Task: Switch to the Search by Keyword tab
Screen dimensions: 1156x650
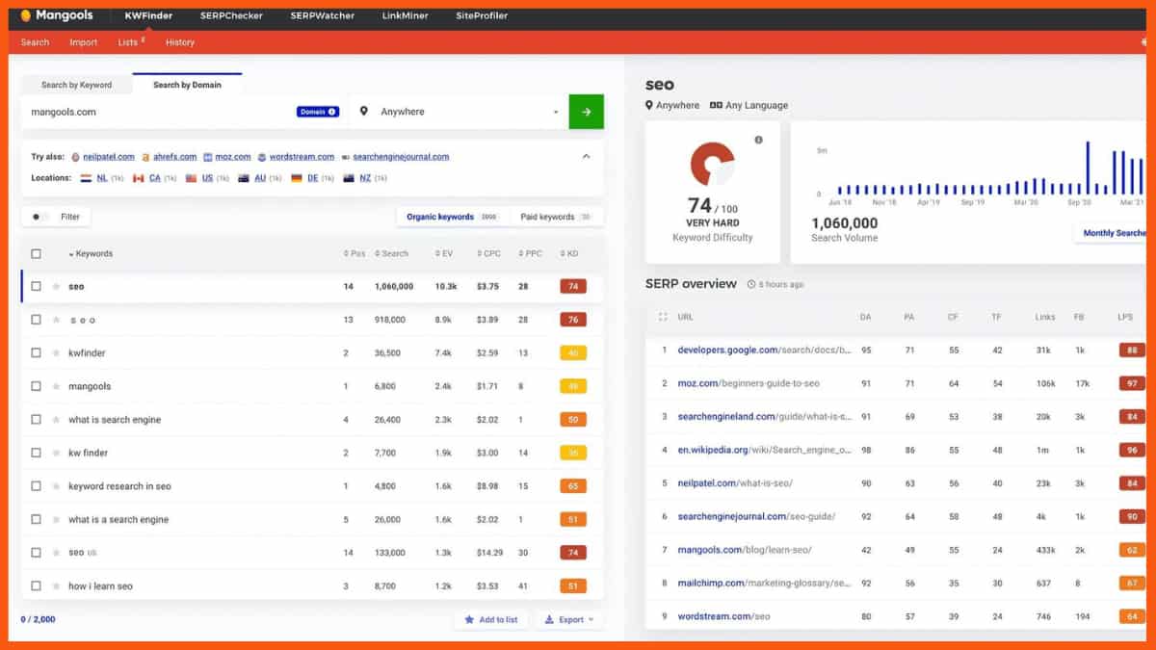Action: click(x=76, y=85)
